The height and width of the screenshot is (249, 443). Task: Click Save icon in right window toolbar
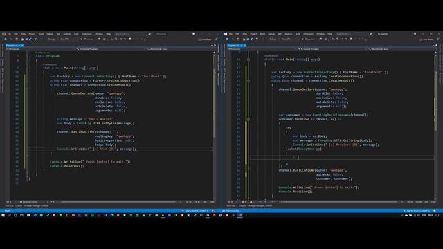pos(248,39)
